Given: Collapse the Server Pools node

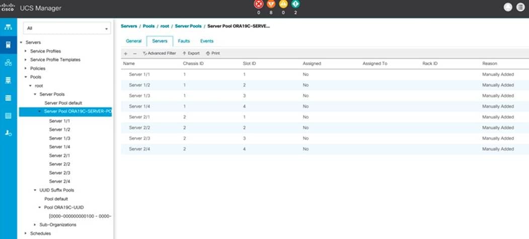Looking at the screenshot, I should 35,94.
